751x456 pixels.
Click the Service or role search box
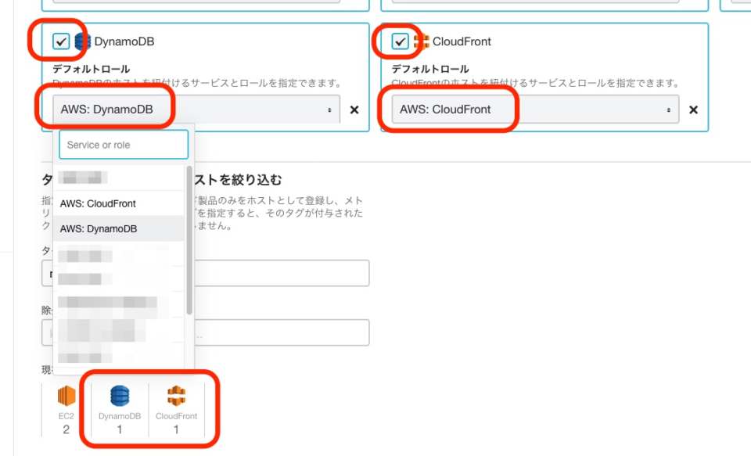[123, 145]
